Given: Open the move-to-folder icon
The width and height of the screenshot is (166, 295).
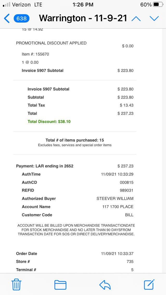Looking at the screenshot, I should pos(60,285).
